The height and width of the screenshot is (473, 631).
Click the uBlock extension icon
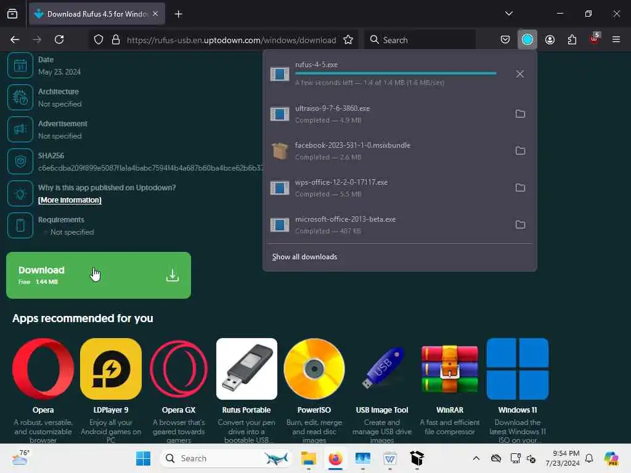pos(595,39)
